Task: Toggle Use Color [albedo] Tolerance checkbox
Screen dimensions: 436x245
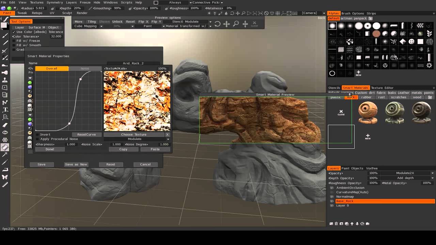Action: point(14,32)
